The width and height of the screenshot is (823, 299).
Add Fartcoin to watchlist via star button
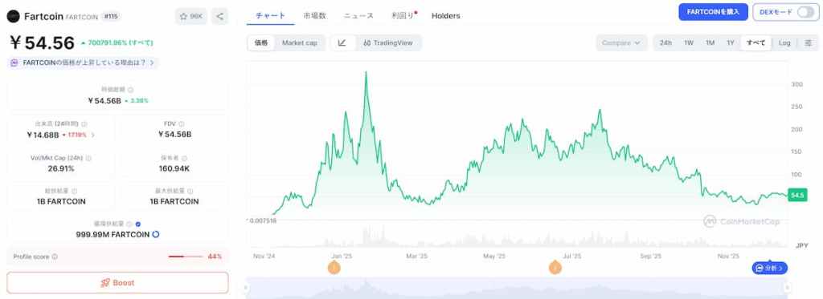pos(191,16)
